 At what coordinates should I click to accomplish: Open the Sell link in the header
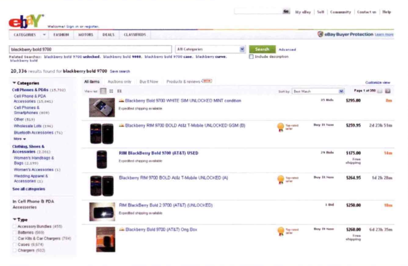[x=320, y=12]
